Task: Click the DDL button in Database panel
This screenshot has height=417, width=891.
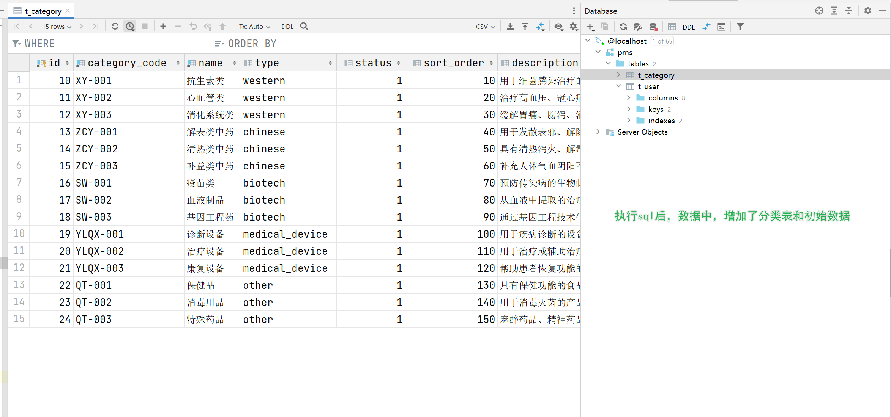Action: [688, 27]
